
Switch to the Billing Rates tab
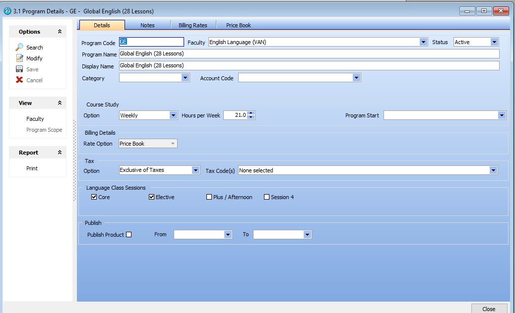[x=193, y=25]
